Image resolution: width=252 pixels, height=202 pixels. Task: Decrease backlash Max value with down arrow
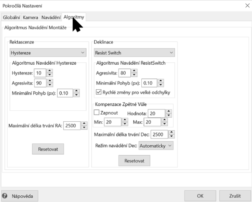click(x=164, y=124)
